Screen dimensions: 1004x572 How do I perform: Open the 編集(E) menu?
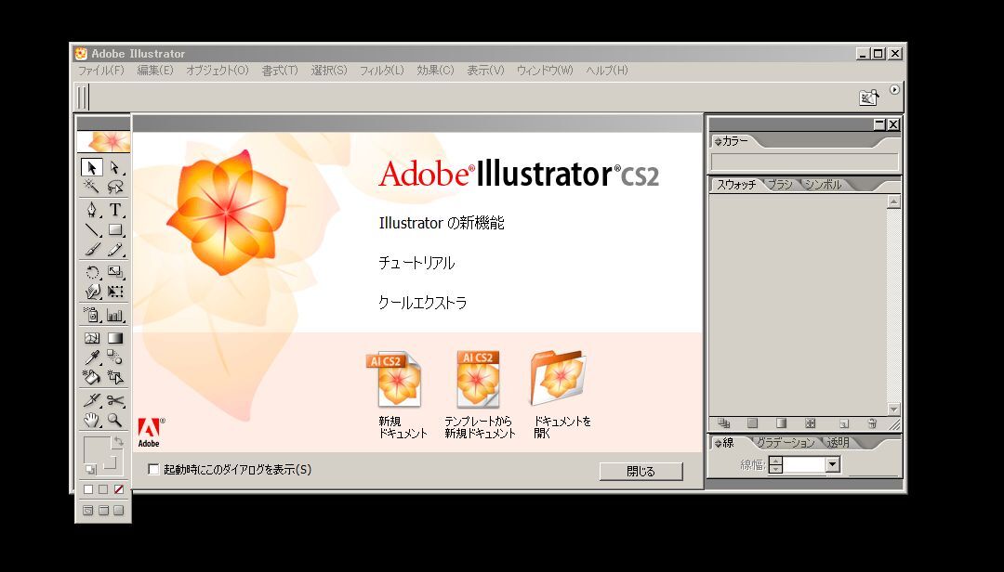pos(155,71)
